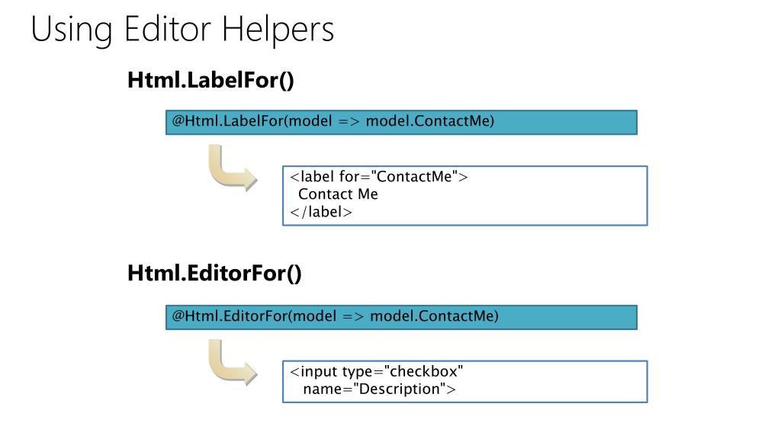Click the closing </label> tag
This screenshot has height=439, width=781.
321,212
